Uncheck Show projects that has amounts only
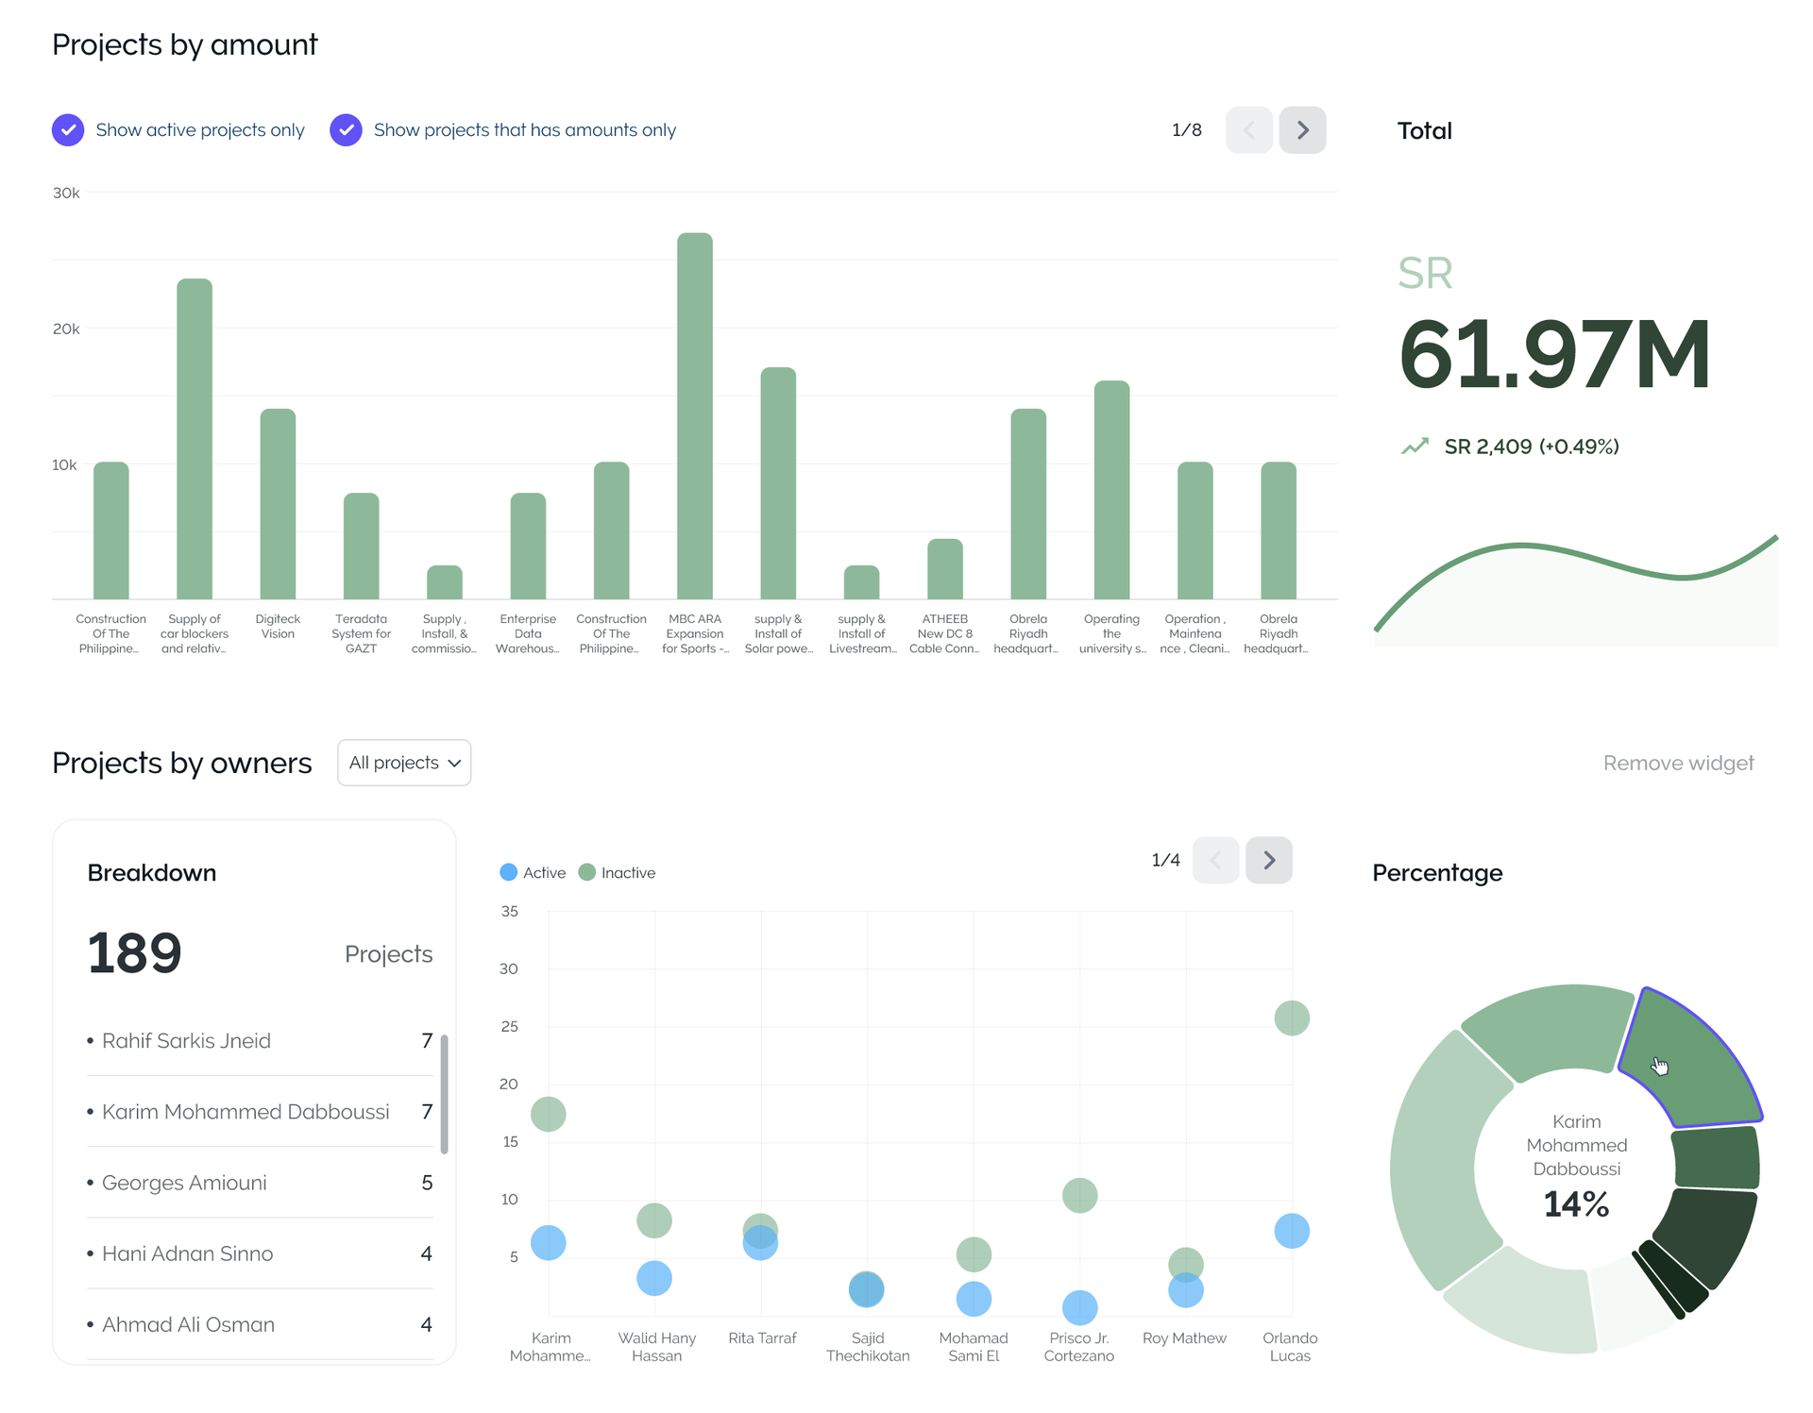 click(346, 130)
